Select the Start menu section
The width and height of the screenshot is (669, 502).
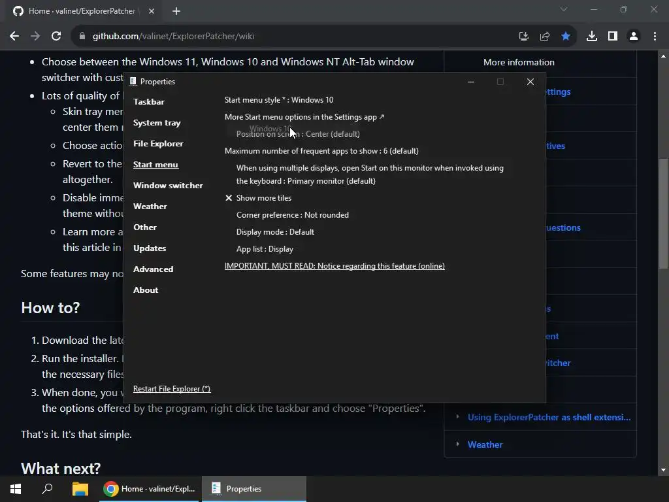tap(155, 164)
